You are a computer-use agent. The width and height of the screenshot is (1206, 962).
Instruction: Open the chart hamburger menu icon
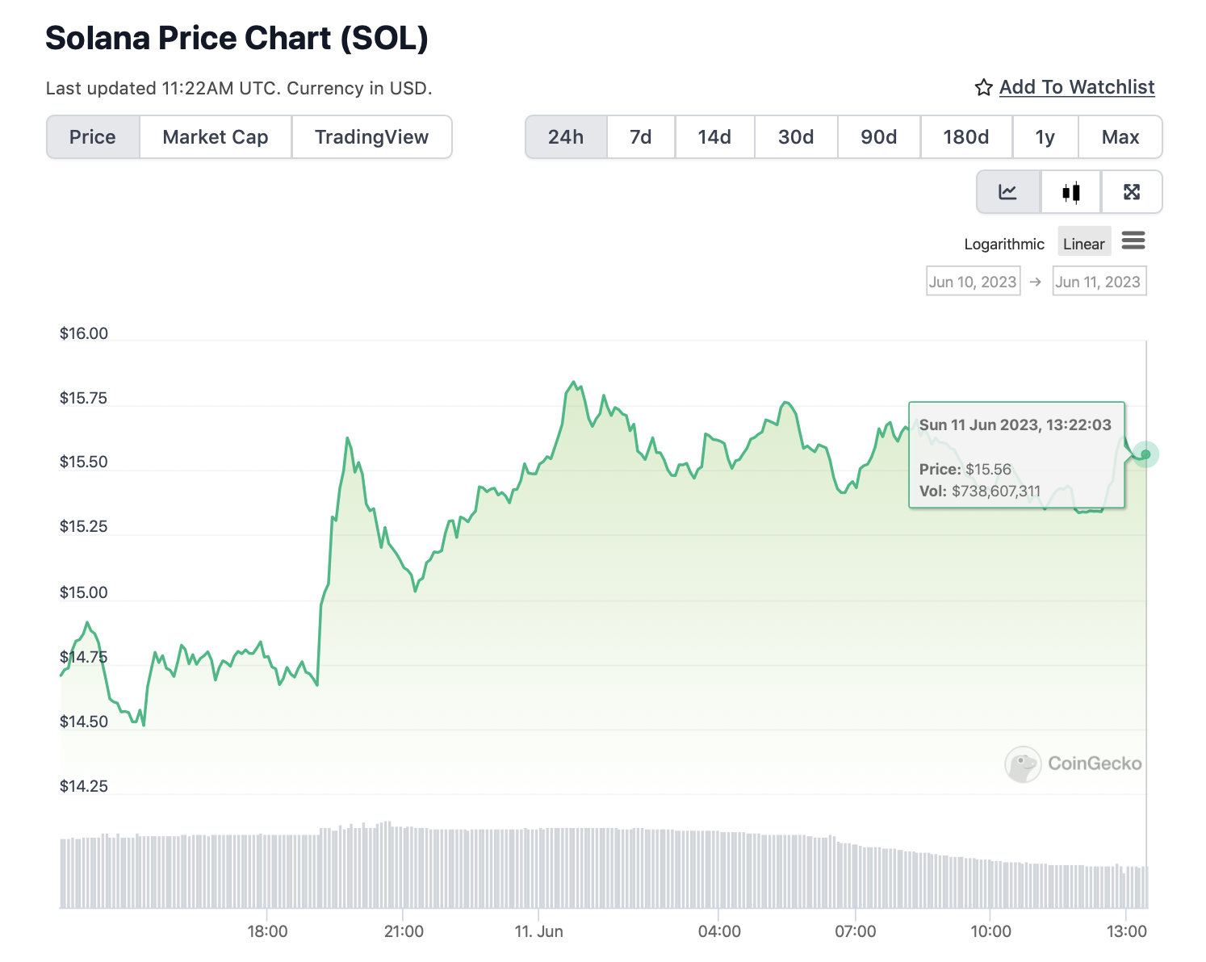click(x=1133, y=240)
